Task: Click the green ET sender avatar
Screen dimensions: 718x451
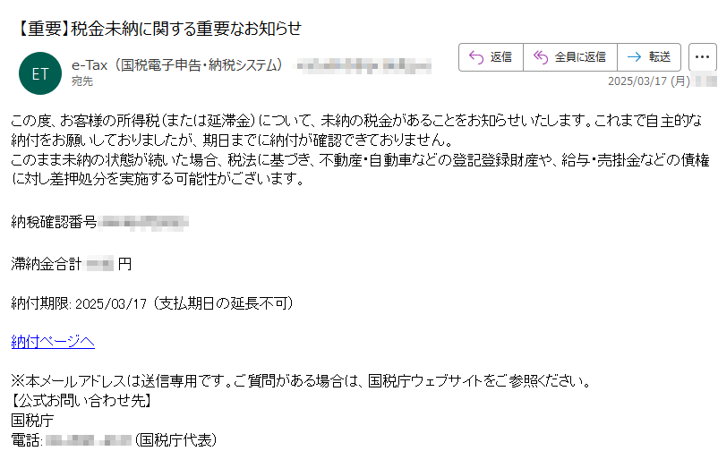Action: coord(40,73)
